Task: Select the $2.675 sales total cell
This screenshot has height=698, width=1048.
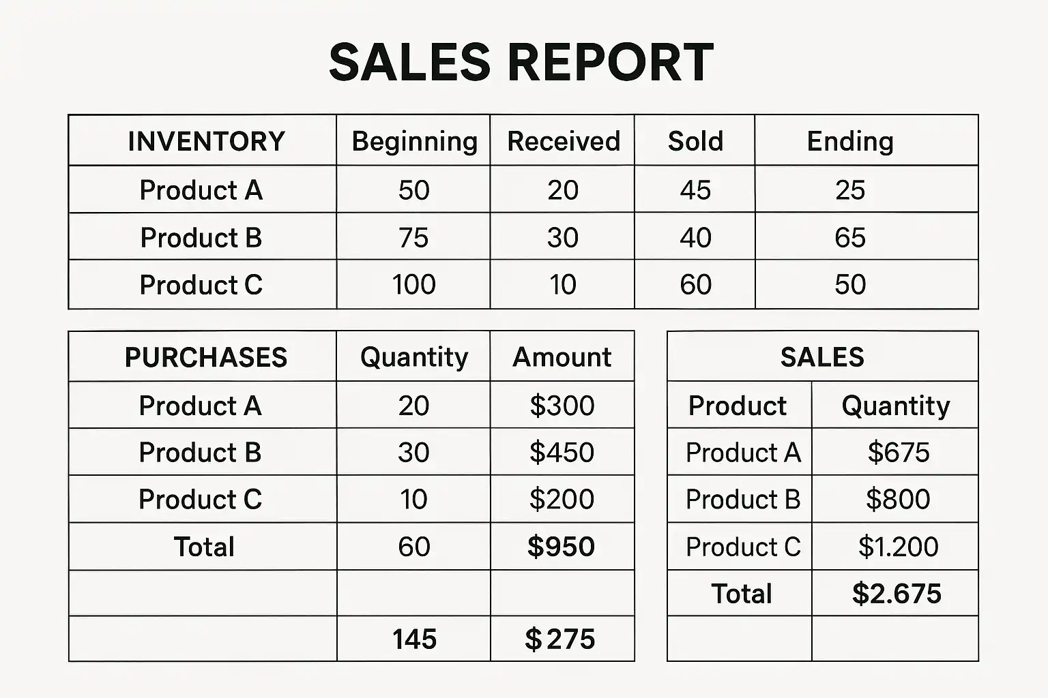Action: click(897, 594)
